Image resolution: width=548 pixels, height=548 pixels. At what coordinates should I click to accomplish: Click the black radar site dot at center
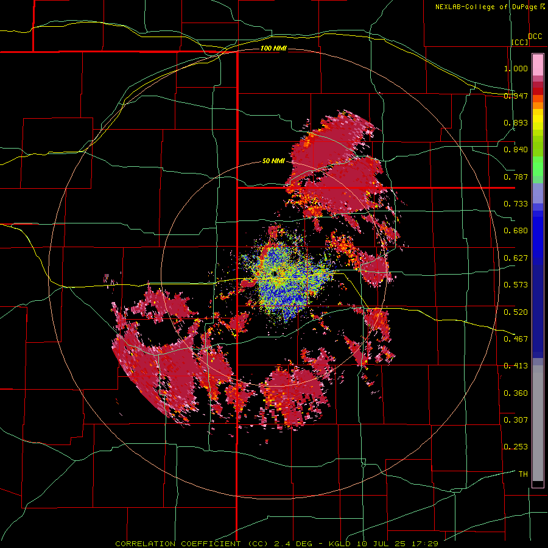pos(275,273)
